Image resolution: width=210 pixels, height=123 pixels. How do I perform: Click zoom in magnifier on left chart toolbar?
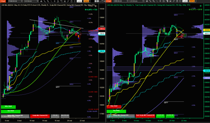pyautogui.click(x=48, y=1)
